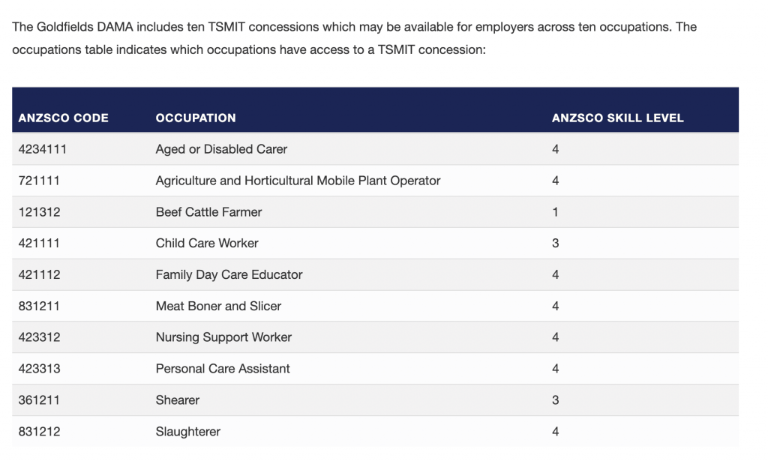
Task: Click the OCCUPATION column header
Action: tap(195, 118)
